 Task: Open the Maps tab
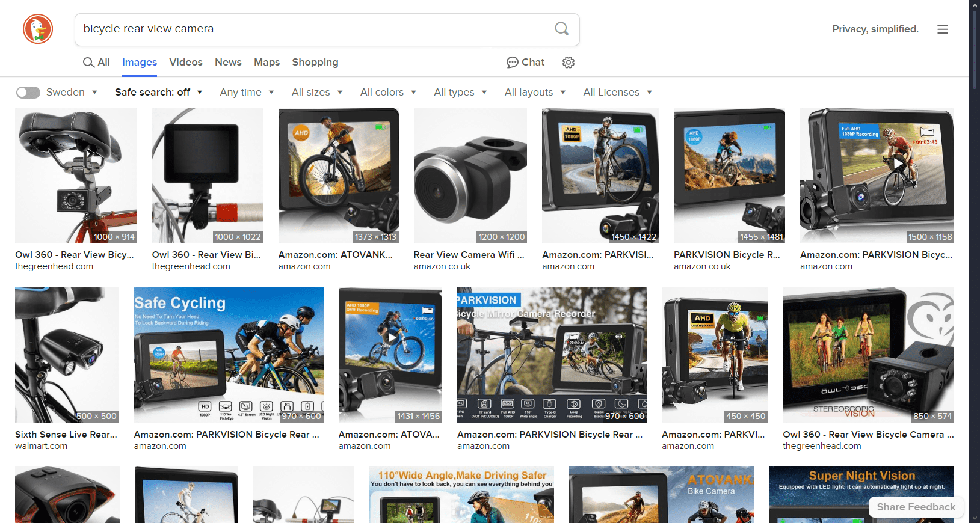[x=267, y=63]
